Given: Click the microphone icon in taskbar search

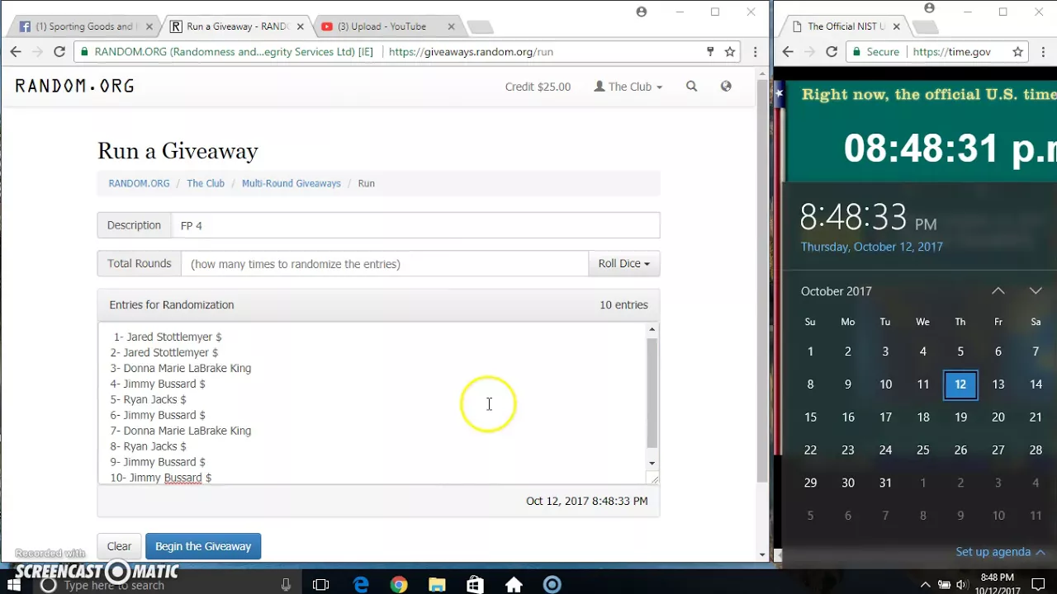Looking at the screenshot, I should point(286,585).
